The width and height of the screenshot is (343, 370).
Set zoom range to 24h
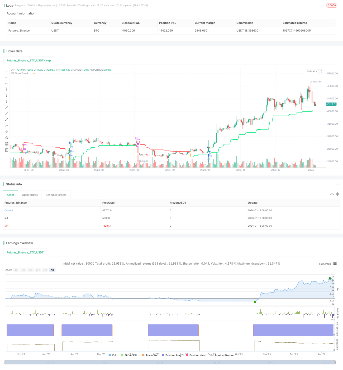(x=45, y=270)
